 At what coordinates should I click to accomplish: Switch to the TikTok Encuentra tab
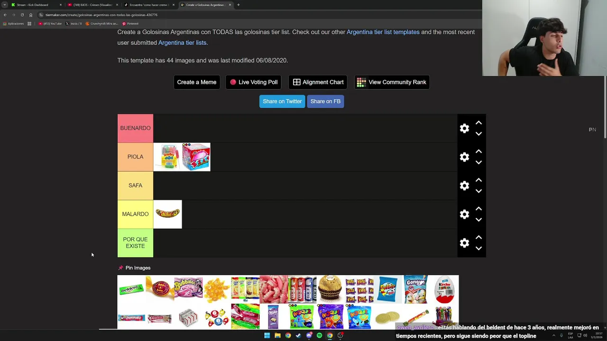point(149,5)
